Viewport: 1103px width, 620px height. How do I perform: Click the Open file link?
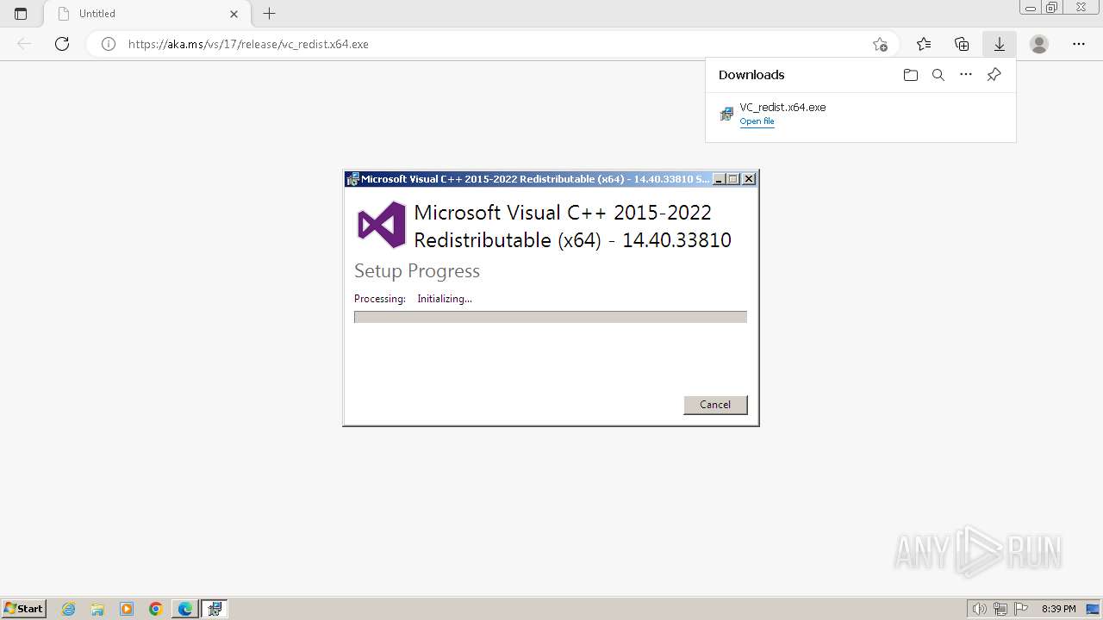[757, 121]
